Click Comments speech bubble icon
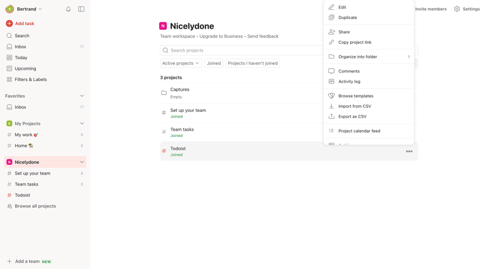The image size is (488, 269). point(331,71)
